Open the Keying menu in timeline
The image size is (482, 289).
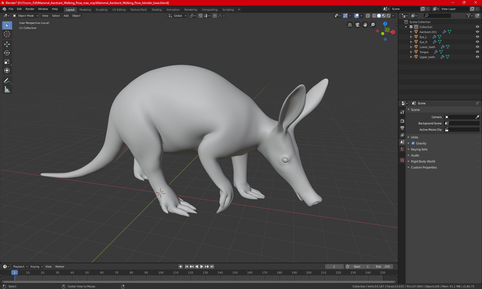point(36,267)
